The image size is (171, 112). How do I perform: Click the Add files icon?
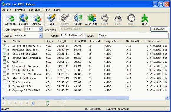click(x=52, y=18)
